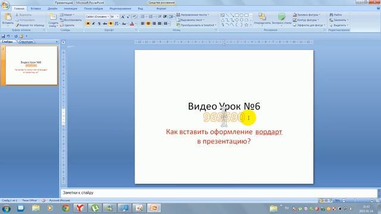Switch to the Рецензирование ribbon tab
This screenshot has width=381, height=214.
[120, 8]
